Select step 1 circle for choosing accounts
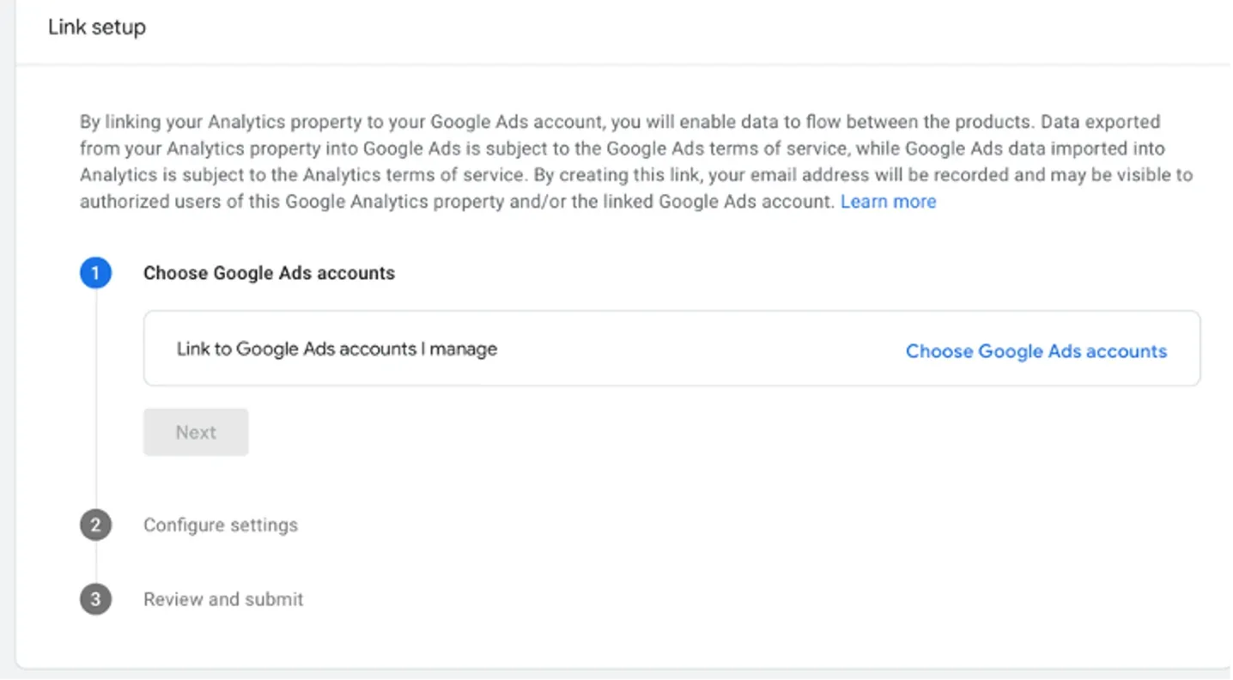1233x680 pixels. (95, 273)
